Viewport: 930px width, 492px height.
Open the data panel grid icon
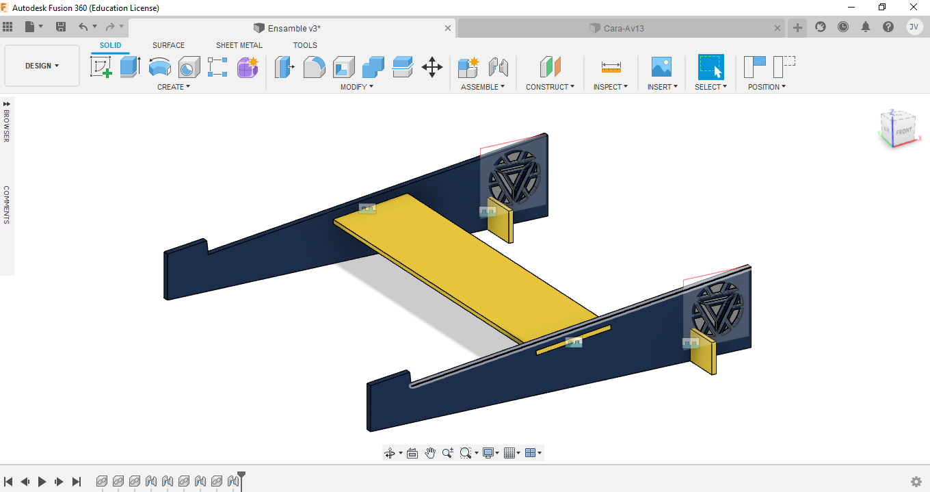[x=8, y=27]
